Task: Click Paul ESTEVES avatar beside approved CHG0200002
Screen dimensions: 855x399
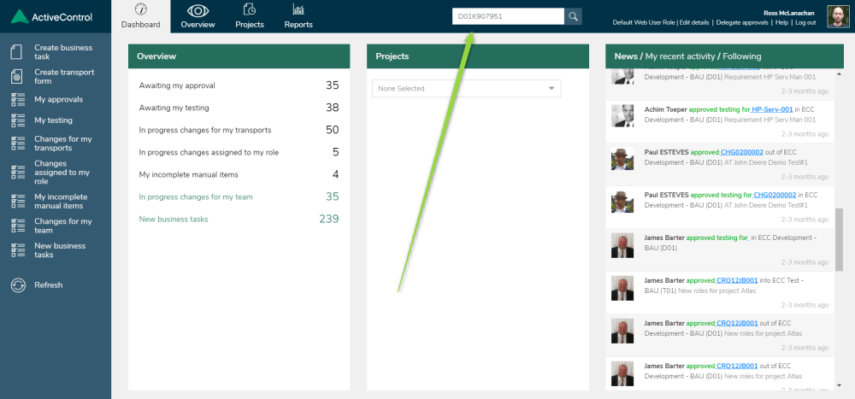Action: coord(622,159)
